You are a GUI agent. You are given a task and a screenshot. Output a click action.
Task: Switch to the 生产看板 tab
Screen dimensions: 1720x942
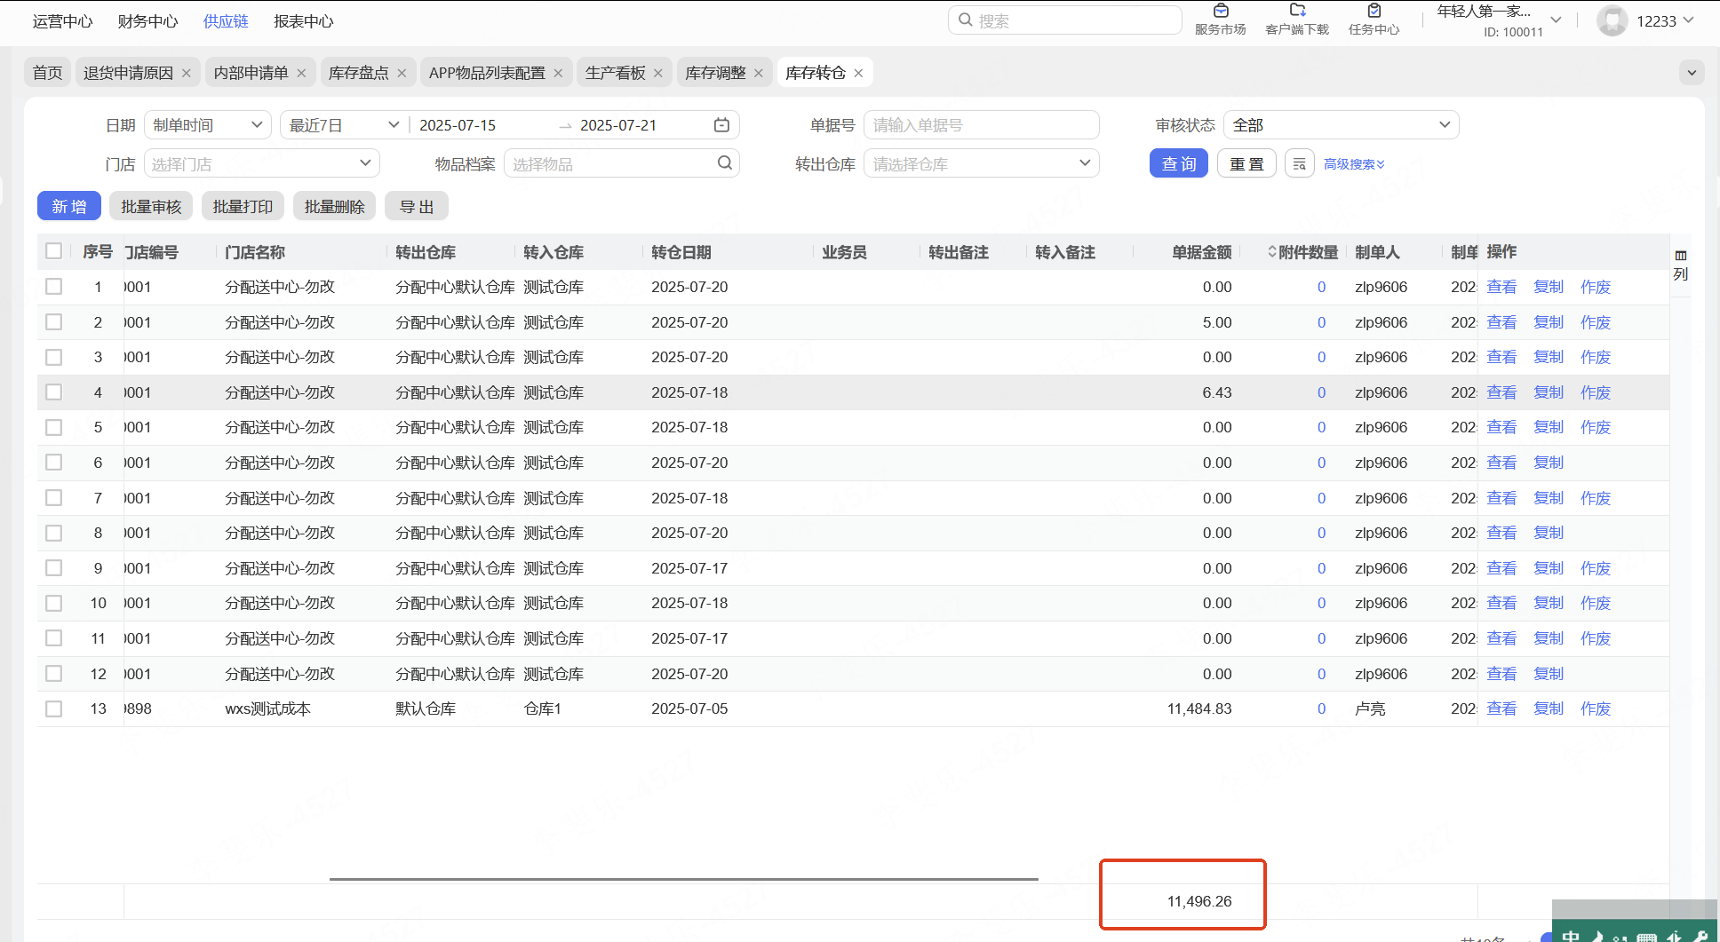click(x=615, y=73)
